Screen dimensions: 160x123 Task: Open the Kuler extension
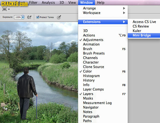tap(144, 31)
